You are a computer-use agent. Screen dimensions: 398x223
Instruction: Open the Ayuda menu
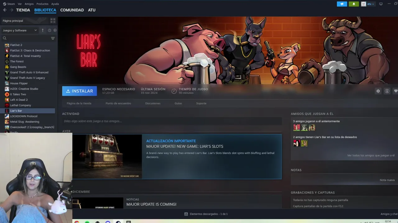tap(55, 4)
